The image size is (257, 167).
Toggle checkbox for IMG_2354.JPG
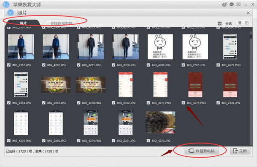[x=9, y=103]
